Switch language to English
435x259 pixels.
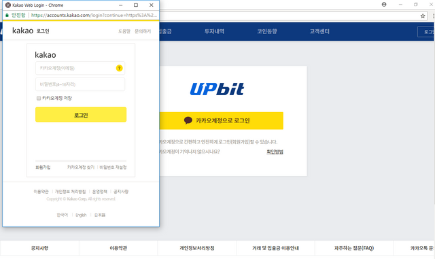[x=81, y=215]
